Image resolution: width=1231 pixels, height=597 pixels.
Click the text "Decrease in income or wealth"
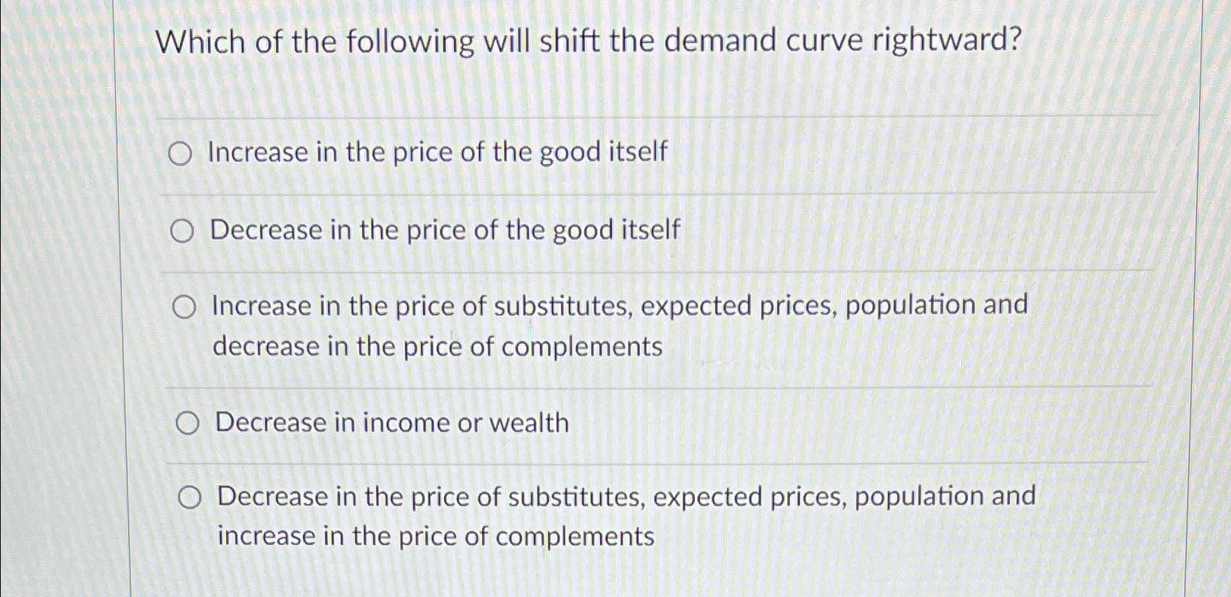click(392, 422)
